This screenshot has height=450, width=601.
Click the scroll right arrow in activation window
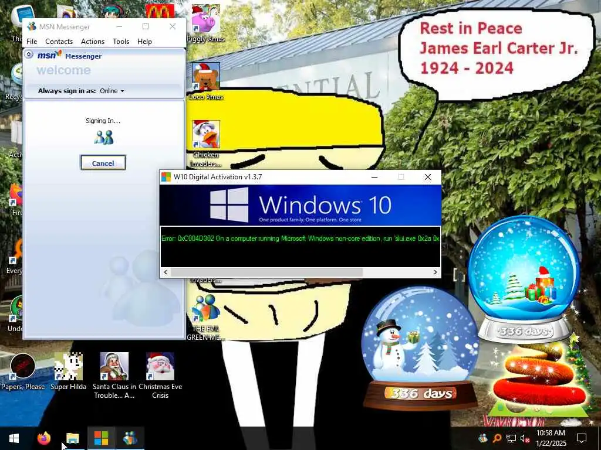point(435,272)
